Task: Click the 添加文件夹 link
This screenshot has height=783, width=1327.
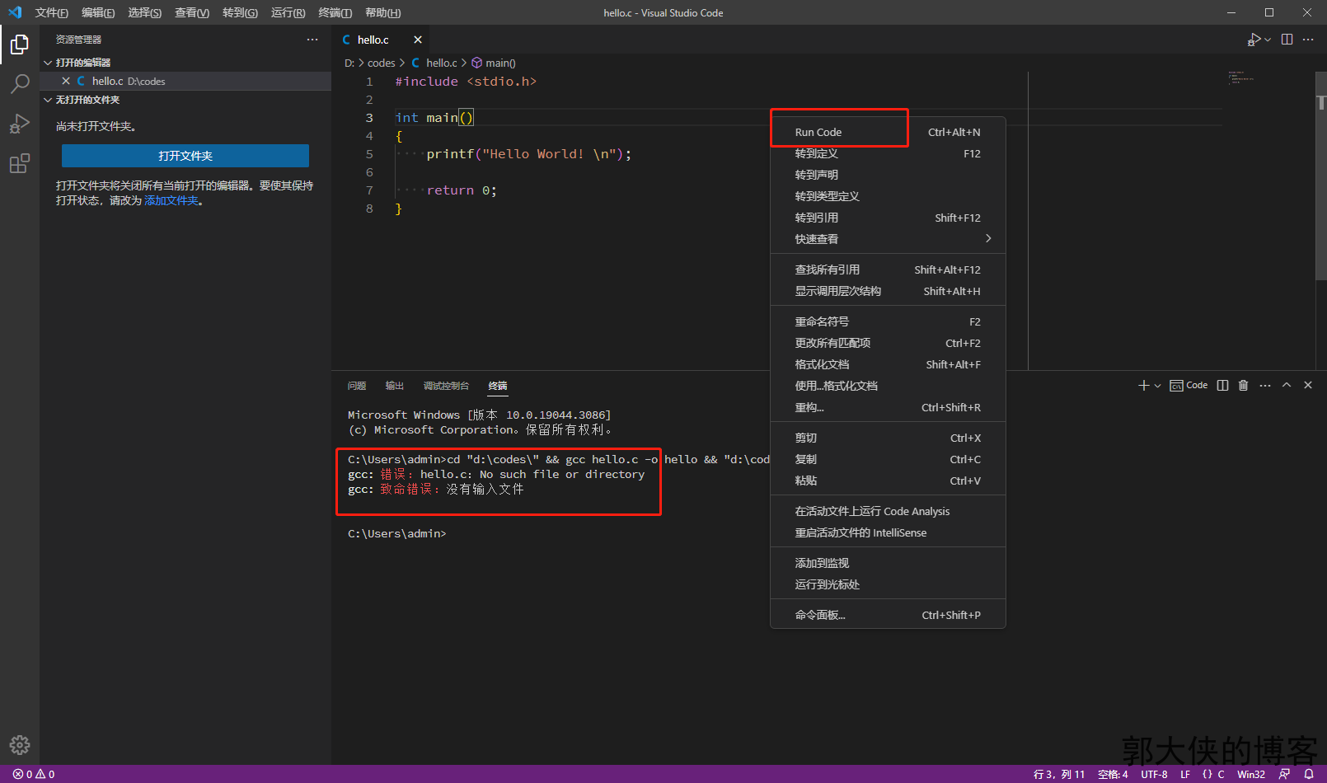Action: coord(171,200)
